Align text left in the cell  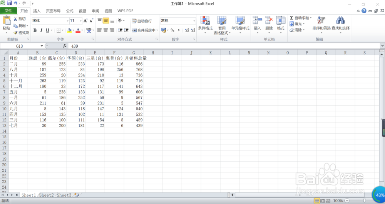pyautogui.click(x=99, y=30)
